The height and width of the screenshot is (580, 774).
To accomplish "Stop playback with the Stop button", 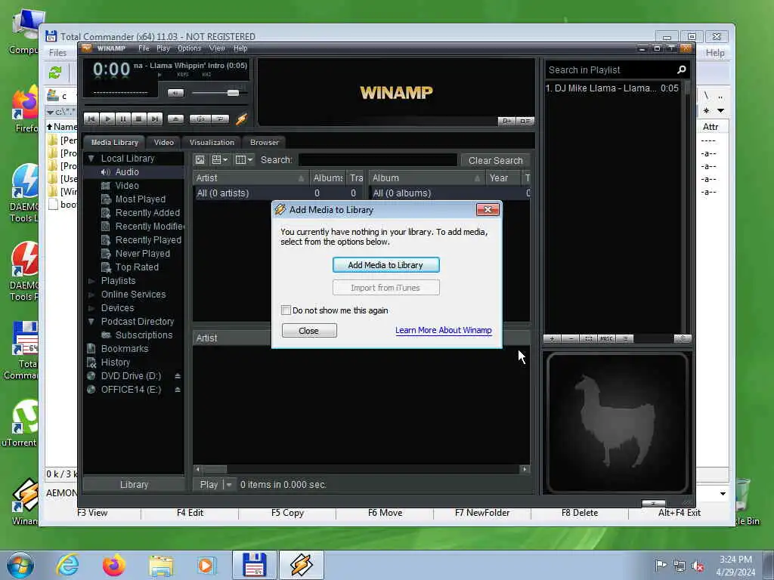I will click(139, 119).
